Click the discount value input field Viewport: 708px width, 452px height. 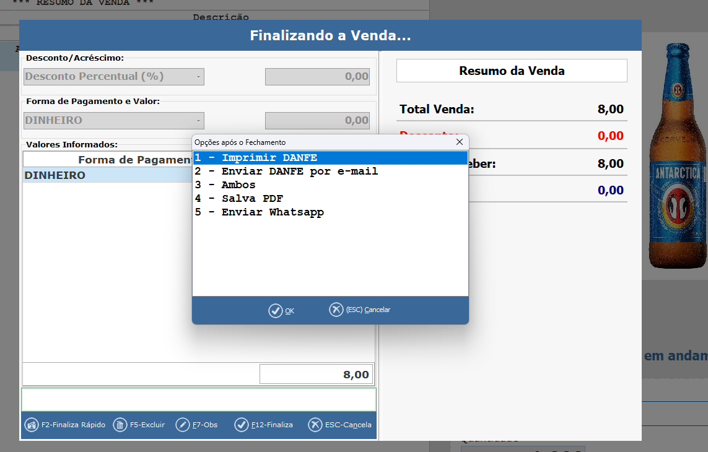pos(318,77)
